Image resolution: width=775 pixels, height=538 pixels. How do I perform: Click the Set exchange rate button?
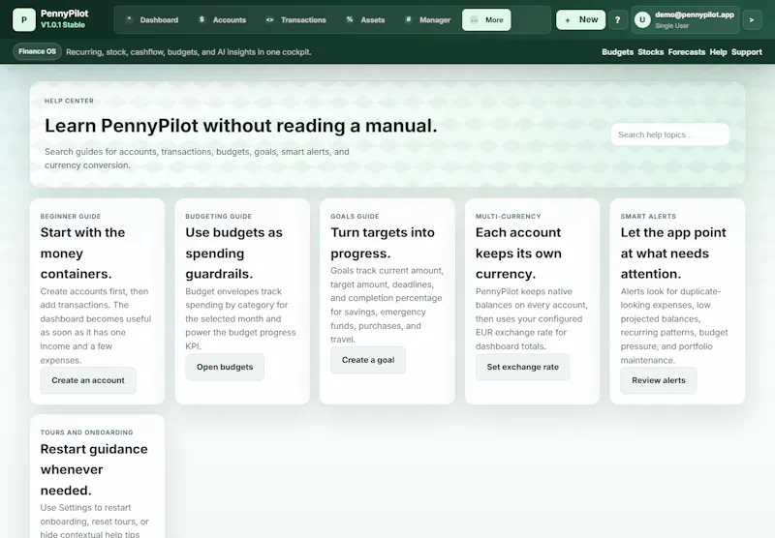522,367
